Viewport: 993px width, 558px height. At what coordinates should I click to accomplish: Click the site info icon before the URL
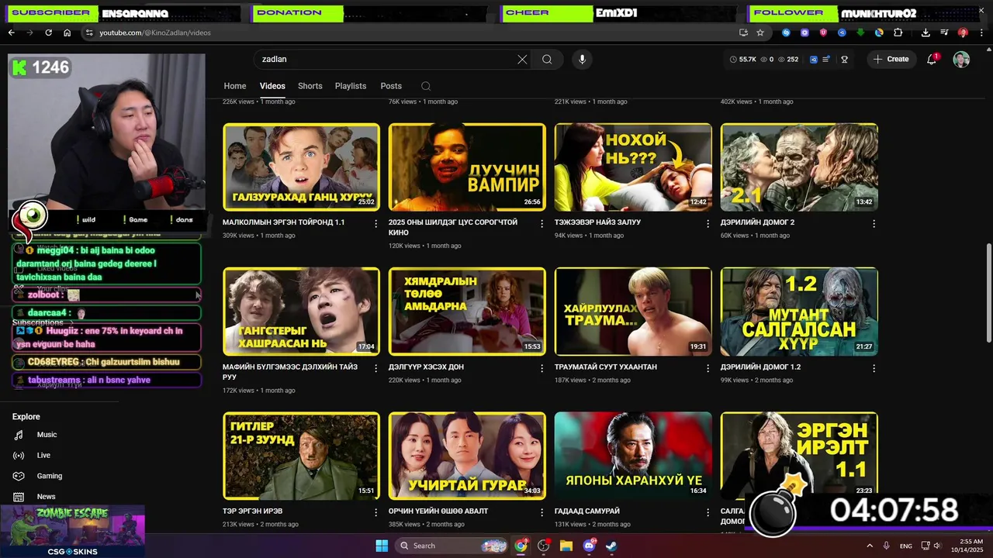89,33
